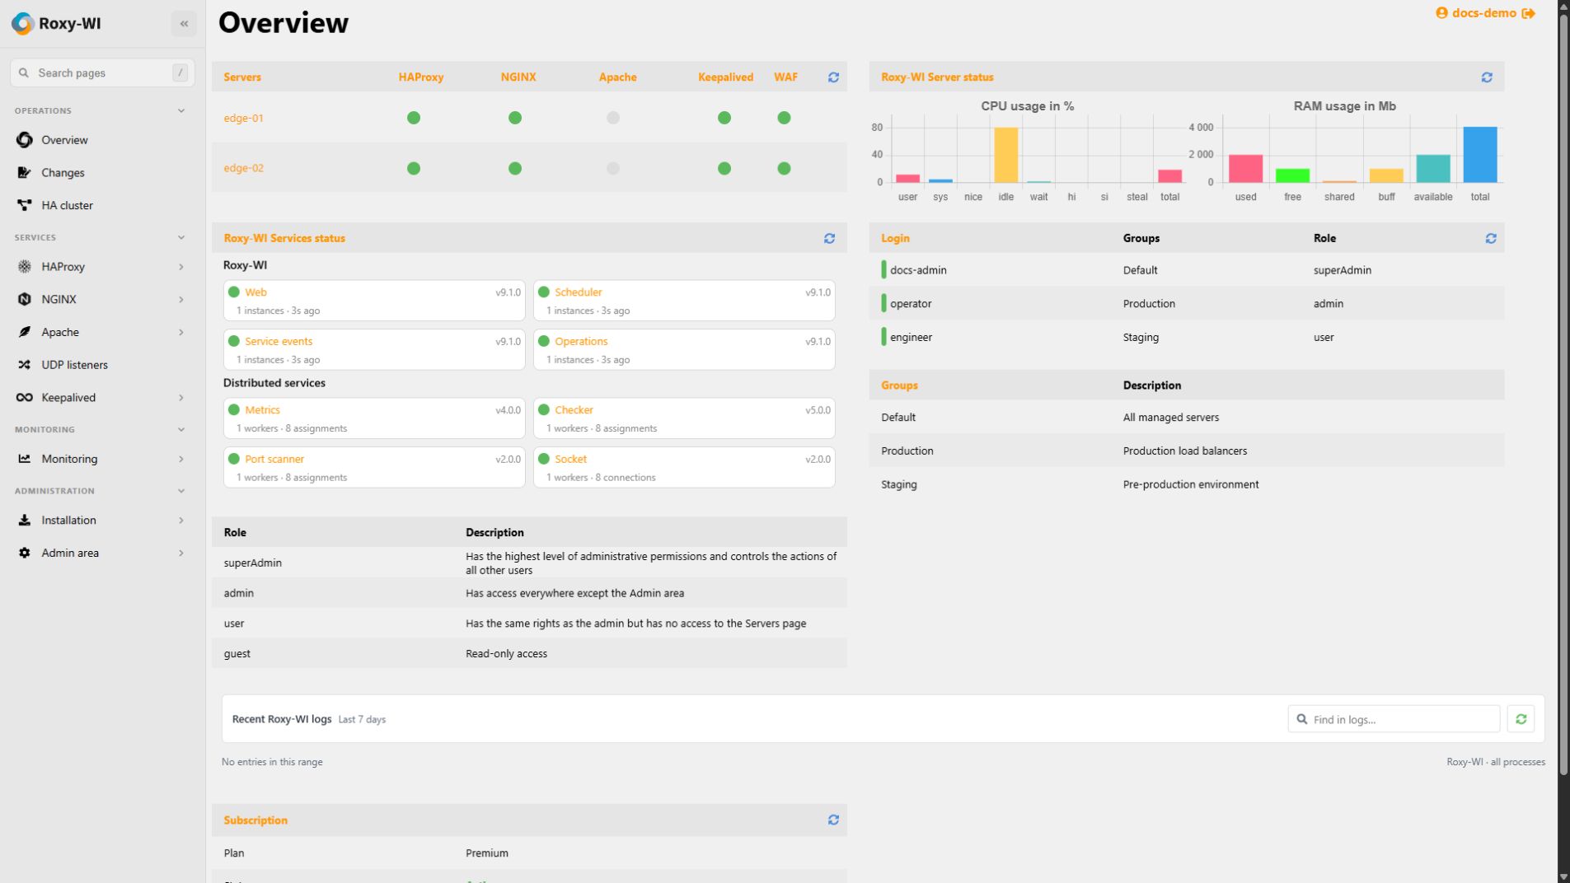Viewport: 1570px width, 883px height.
Task: Click the docs-demo user avatar icon
Action: 1441,13
